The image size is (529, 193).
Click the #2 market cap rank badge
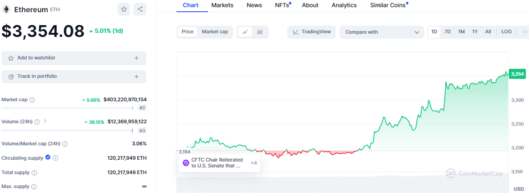point(142,108)
